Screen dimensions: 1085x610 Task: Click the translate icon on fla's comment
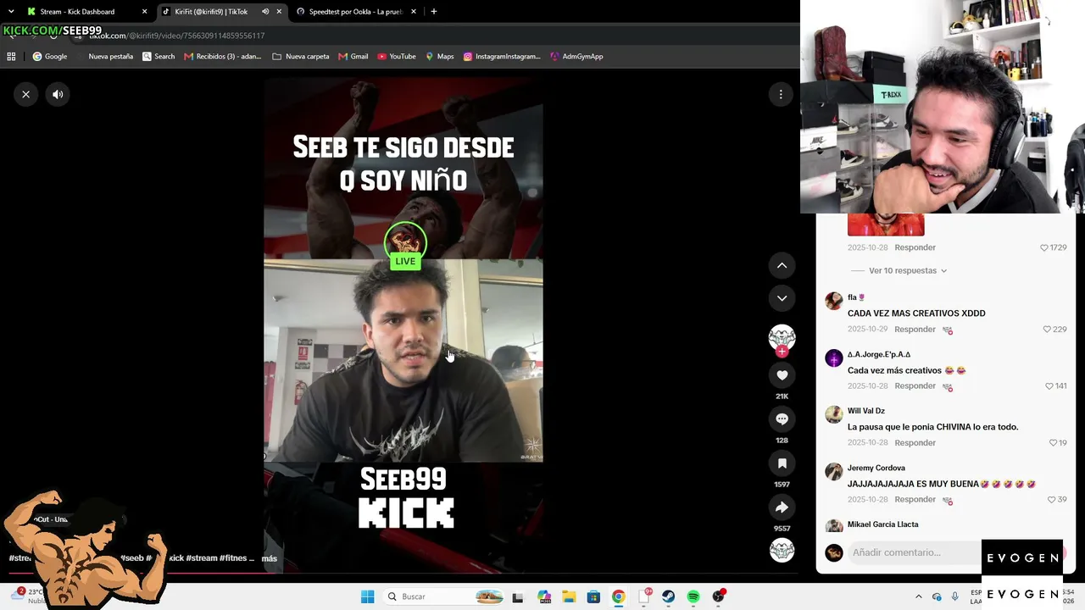948,330
